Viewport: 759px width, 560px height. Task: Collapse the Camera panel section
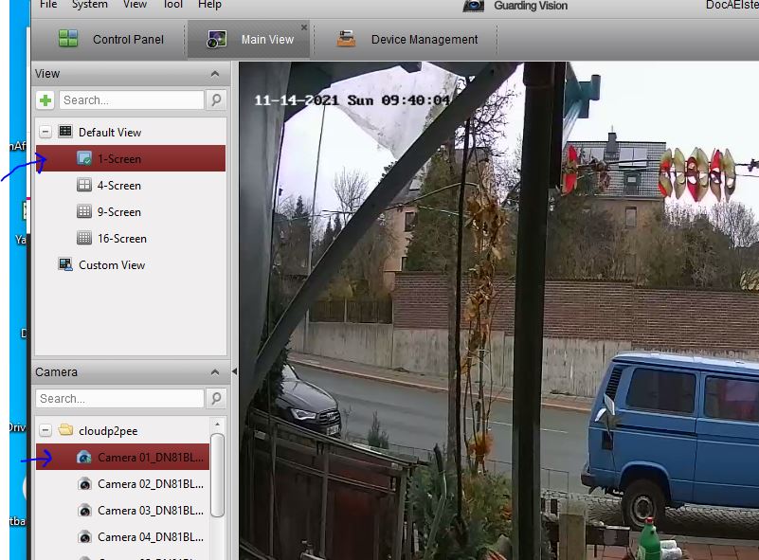coord(215,372)
